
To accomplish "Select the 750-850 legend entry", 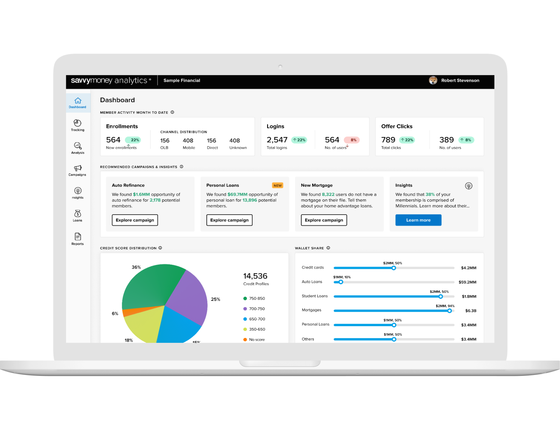I will (254, 299).
